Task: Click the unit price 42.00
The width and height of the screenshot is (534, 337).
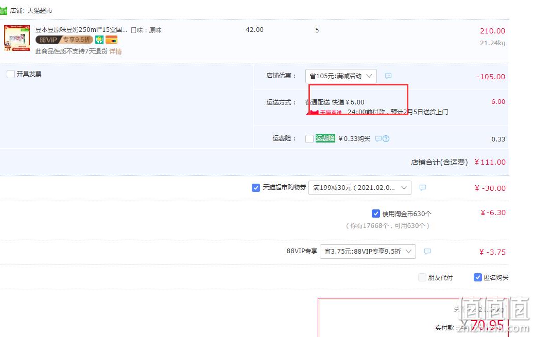Action: (x=255, y=30)
